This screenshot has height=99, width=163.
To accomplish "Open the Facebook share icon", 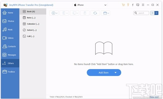I will click(x=133, y=5).
